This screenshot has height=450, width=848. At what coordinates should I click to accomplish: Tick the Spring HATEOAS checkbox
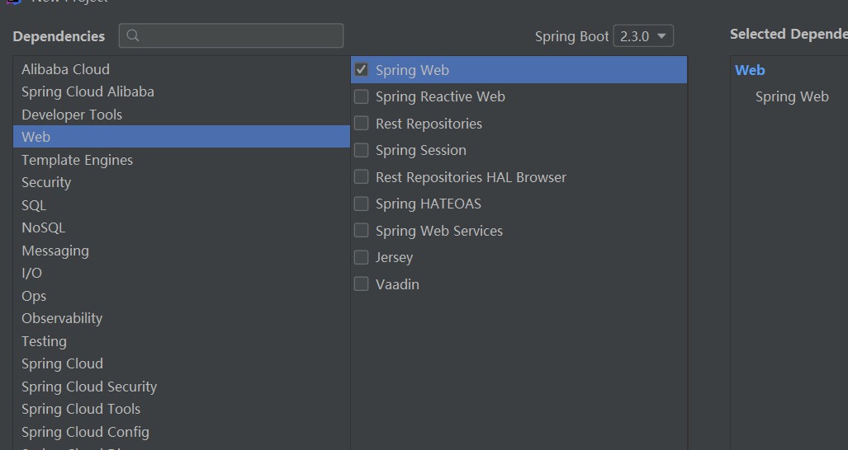(x=362, y=204)
